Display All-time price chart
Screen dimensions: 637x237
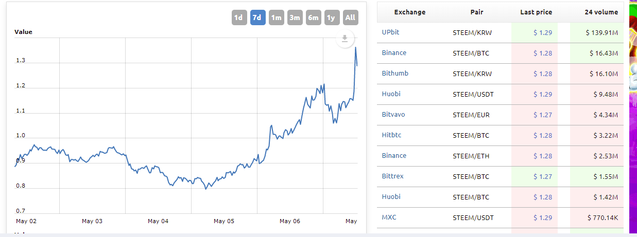(350, 17)
